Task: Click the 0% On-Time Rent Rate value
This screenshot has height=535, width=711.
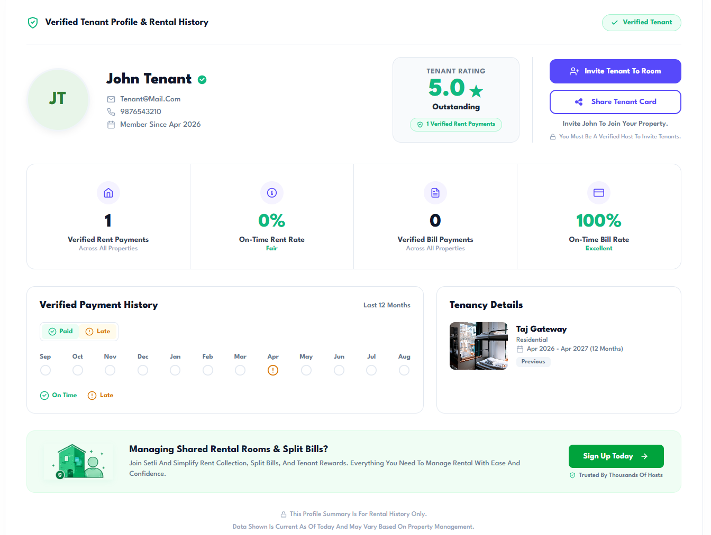Action: point(272,221)
